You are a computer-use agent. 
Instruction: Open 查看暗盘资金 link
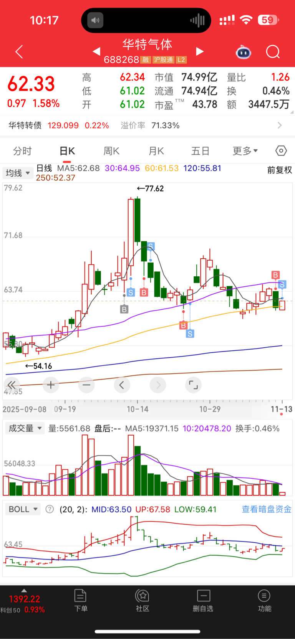point(267,509)
